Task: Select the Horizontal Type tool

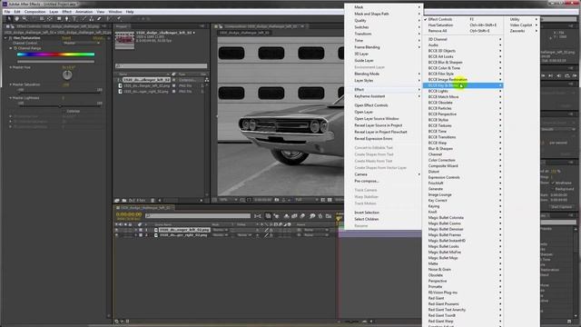Action: 74,18
